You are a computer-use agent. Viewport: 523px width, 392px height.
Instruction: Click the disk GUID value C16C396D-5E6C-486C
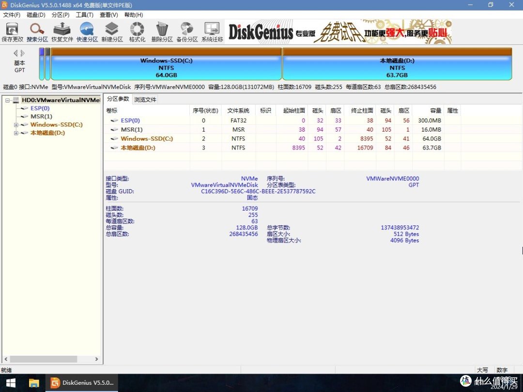(258, 191)
